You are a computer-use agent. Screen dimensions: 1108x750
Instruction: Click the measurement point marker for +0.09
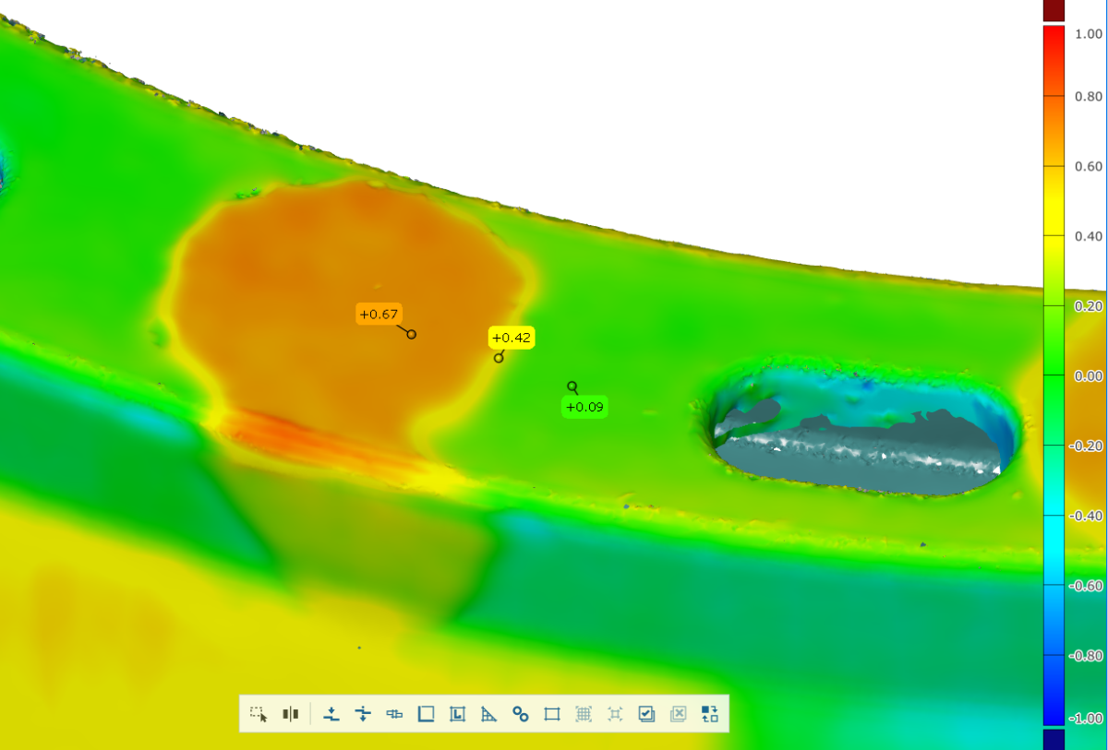click(x=572, y=387)
